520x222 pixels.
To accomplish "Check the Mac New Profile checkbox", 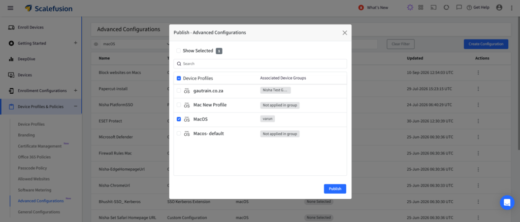I will coord(179,104).
